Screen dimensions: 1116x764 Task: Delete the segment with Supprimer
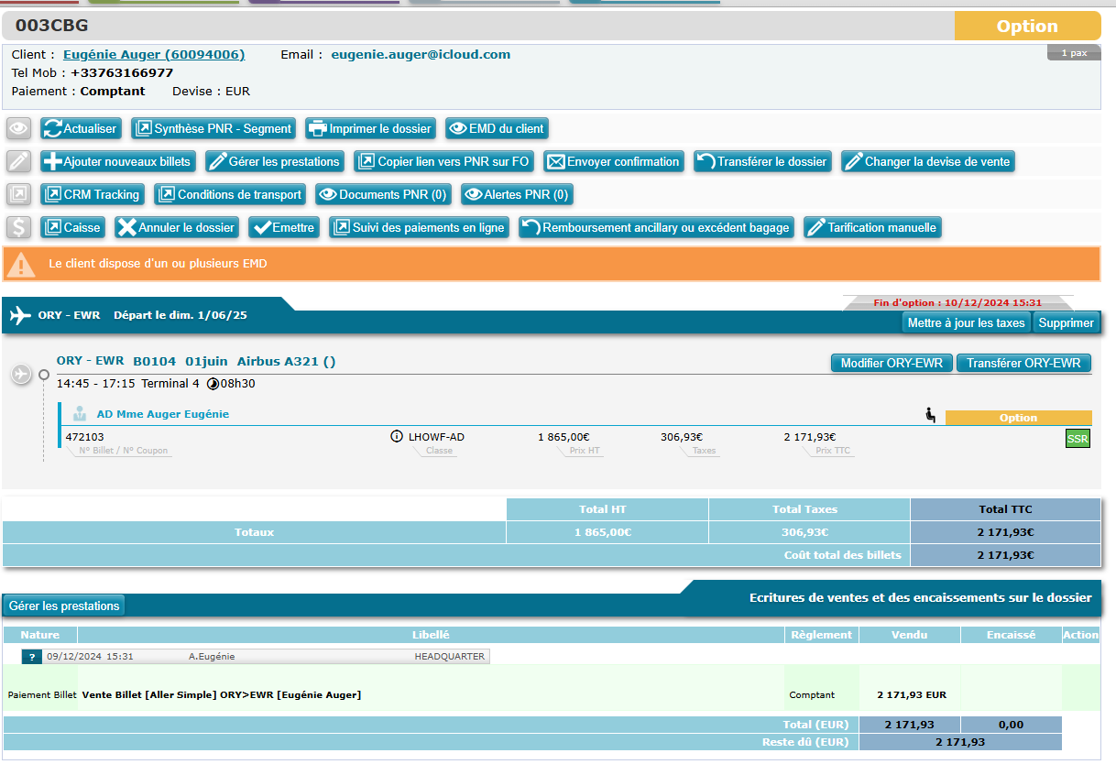click(x=1066, y=322)
